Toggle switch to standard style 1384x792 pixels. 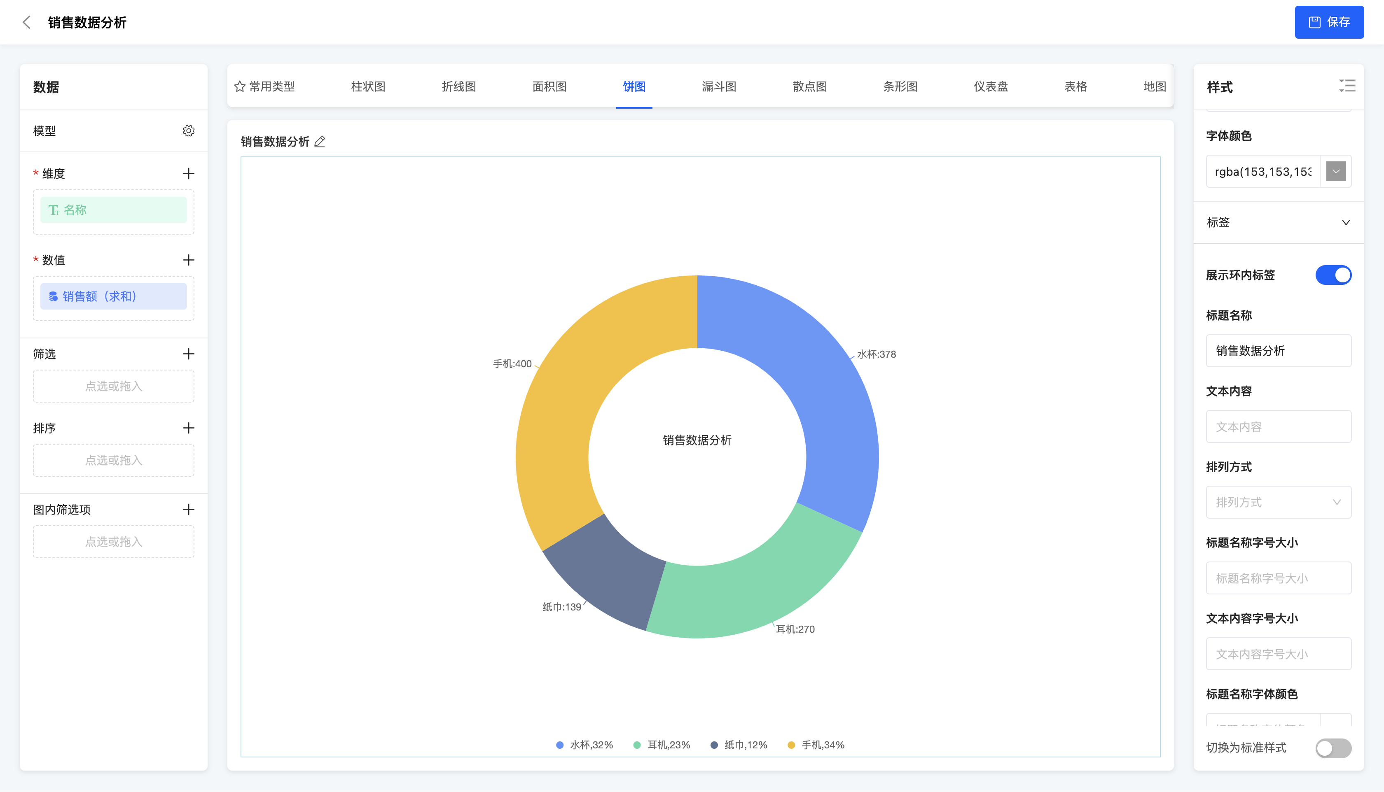tap(1333, 748)
